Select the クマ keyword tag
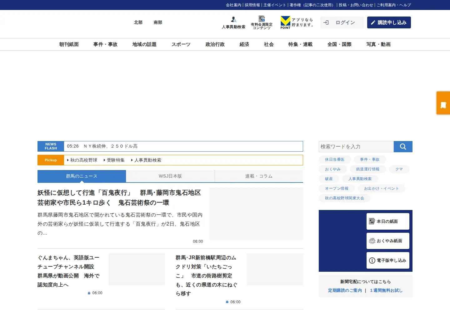The image size is (450, 312). click(x=399, y=169)
